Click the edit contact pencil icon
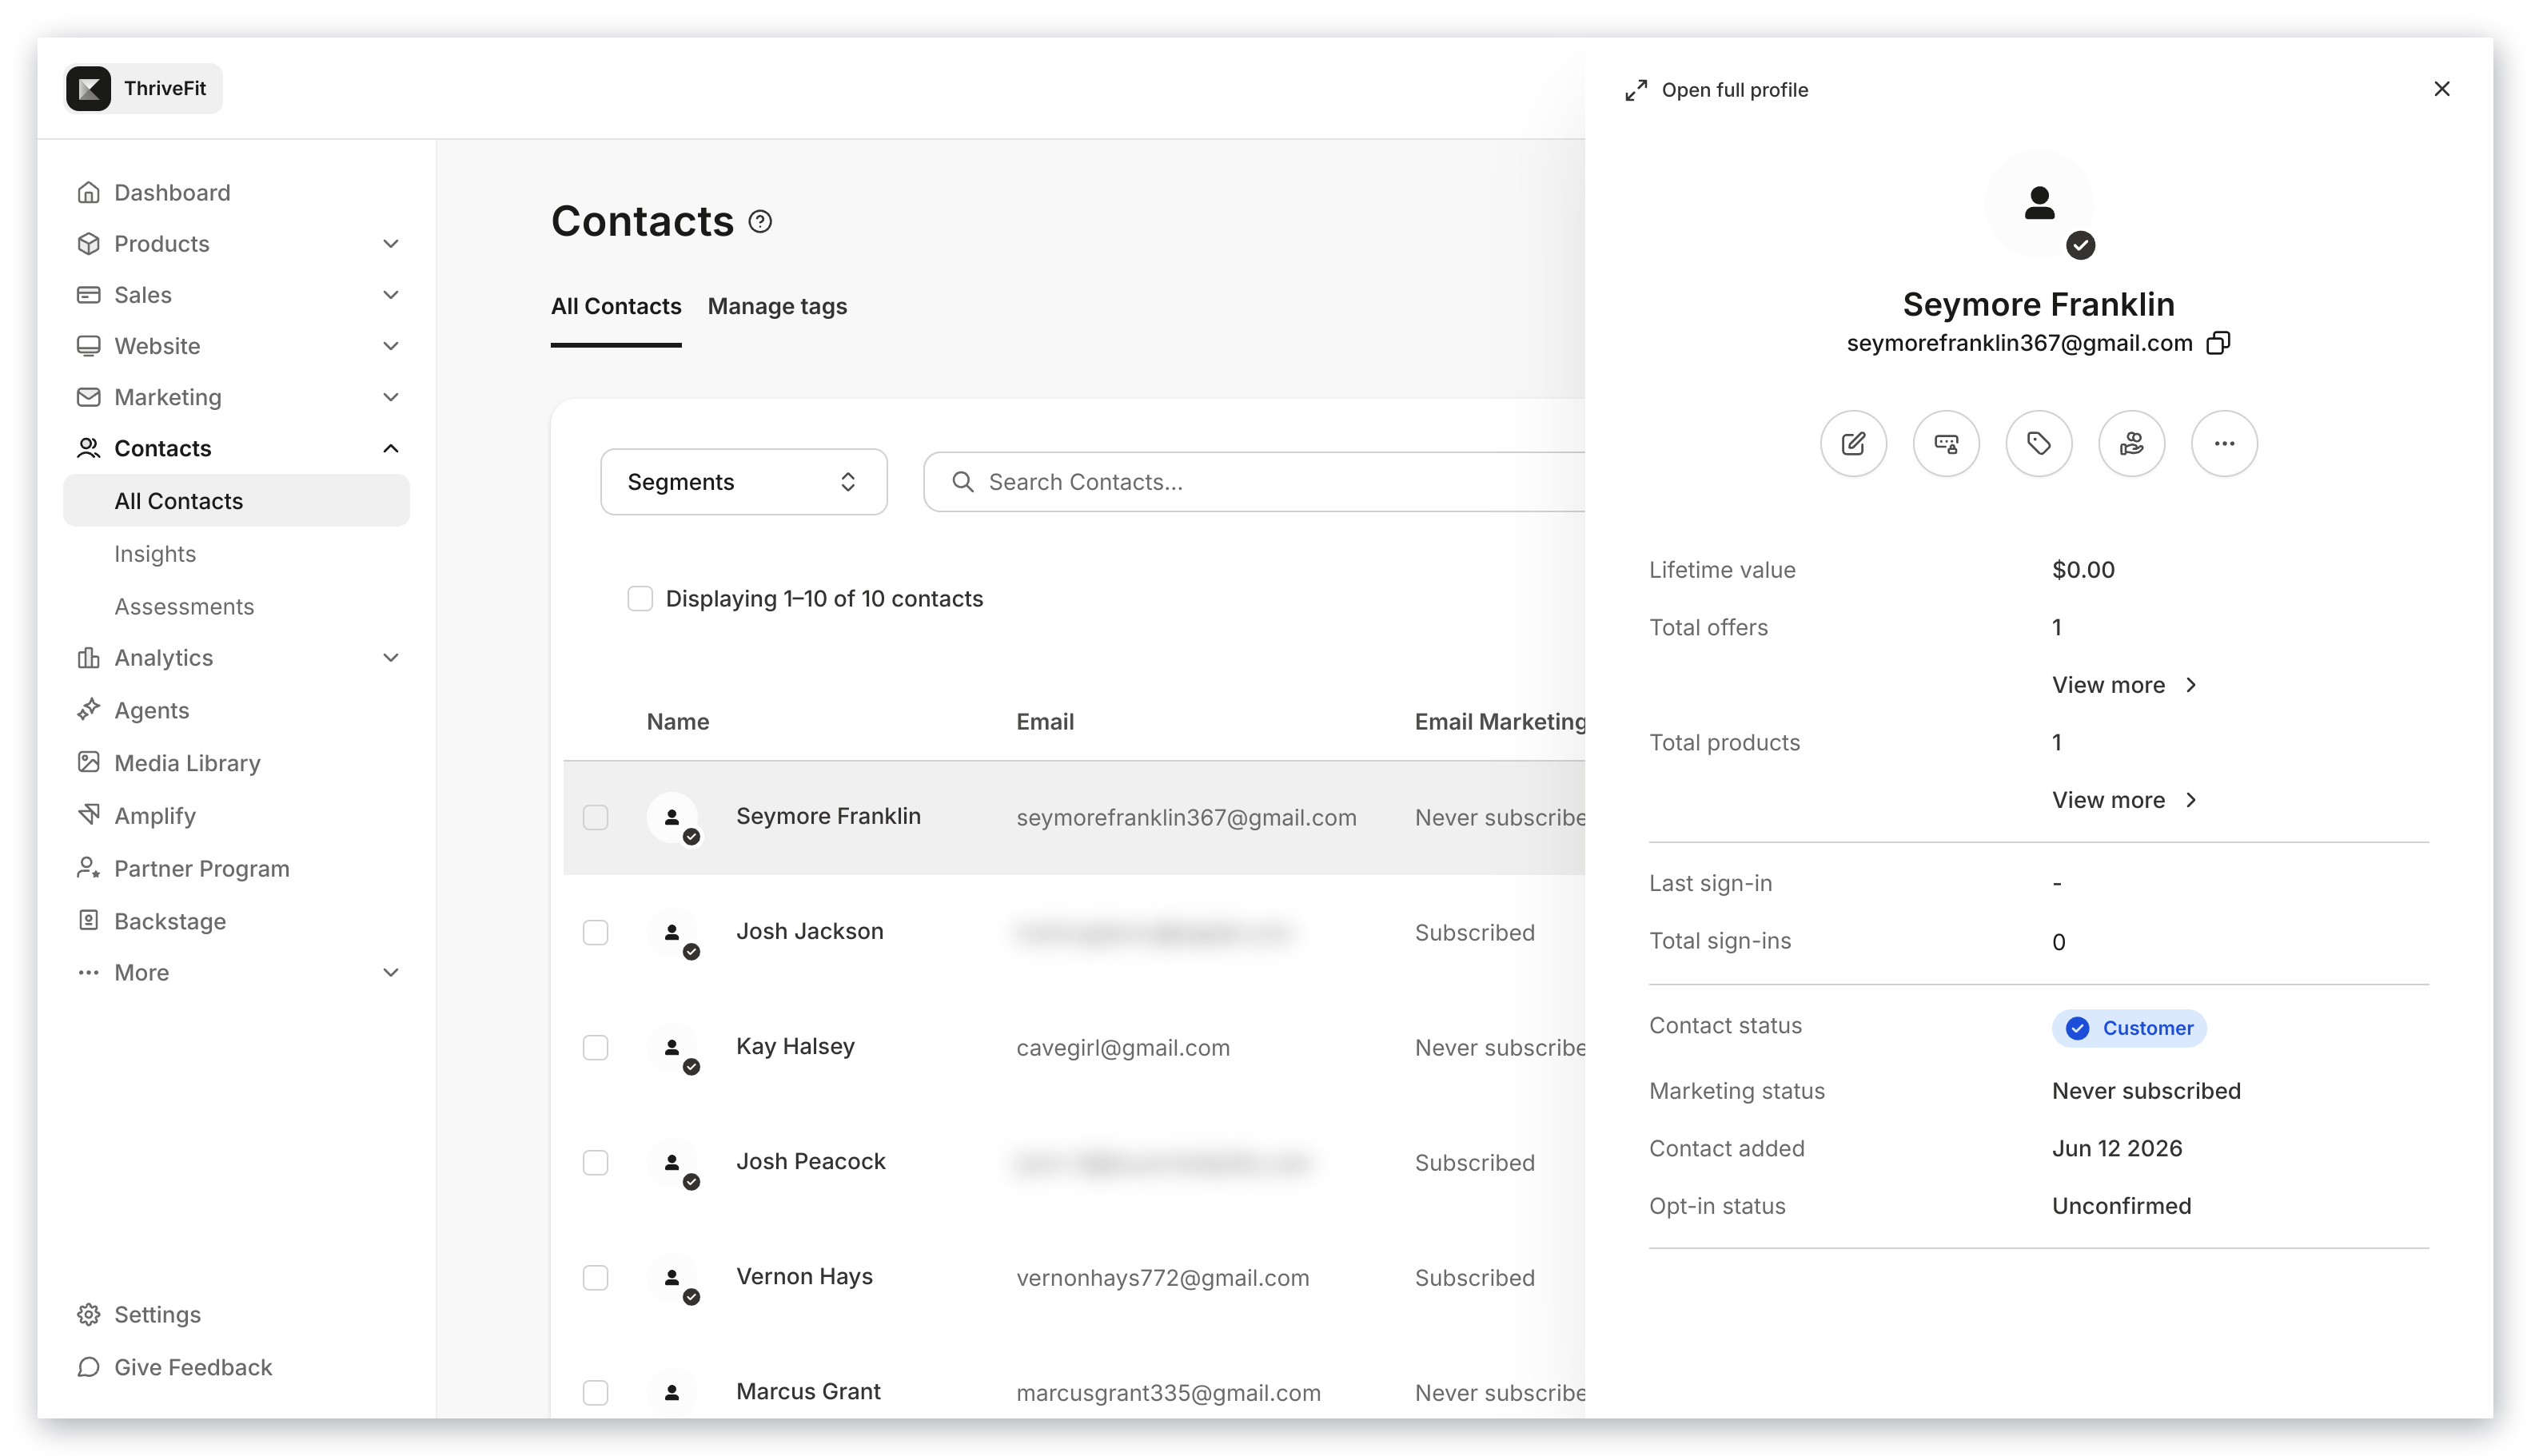 click(x=1853, y=443)
